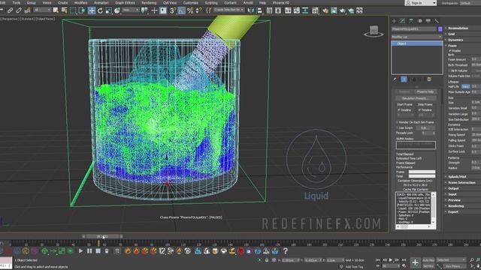Open the Modifier List dropdown
481x270 pixels.
click(x=416, y=37)
